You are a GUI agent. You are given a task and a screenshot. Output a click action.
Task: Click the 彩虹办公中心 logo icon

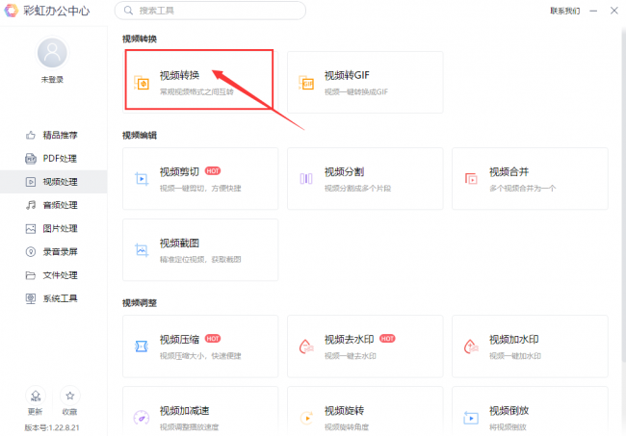[12, 11]
